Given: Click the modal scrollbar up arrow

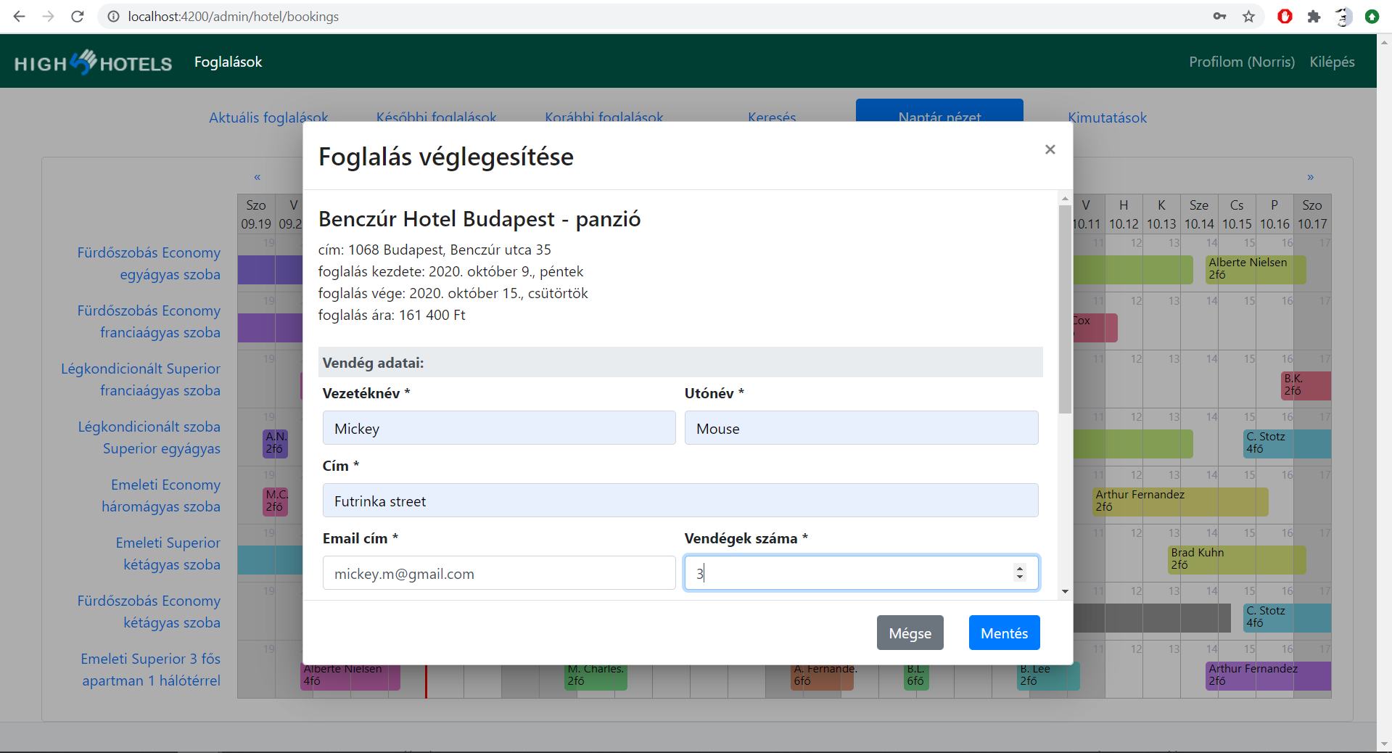Looking at the screenshot, I should coord(1065,197).
